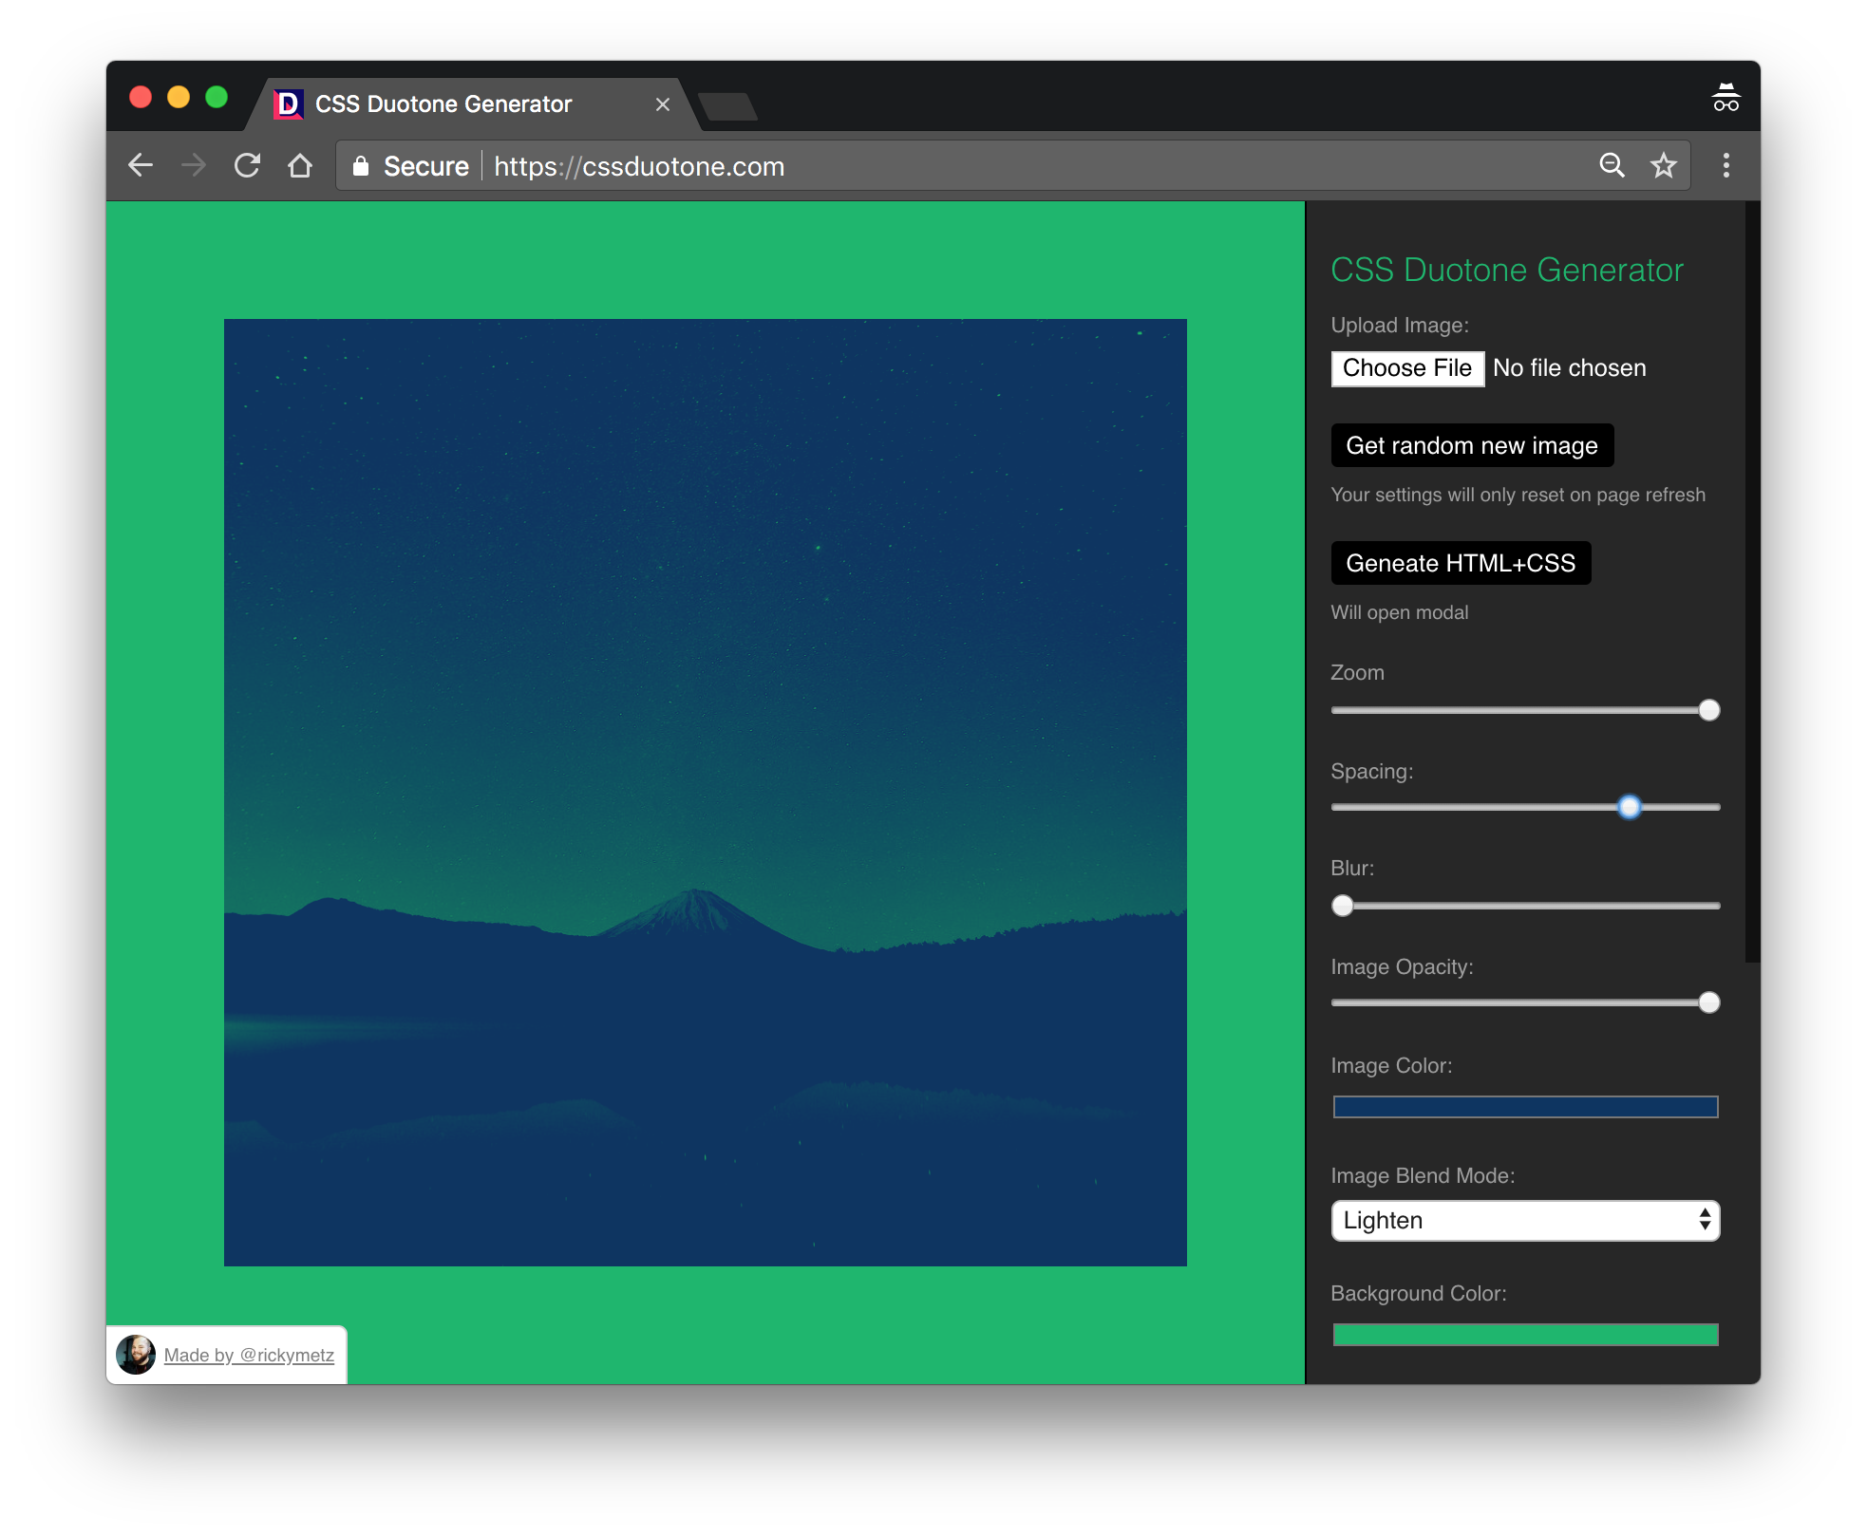Click the Duotone favicon on the browser tab

(290, 103)
